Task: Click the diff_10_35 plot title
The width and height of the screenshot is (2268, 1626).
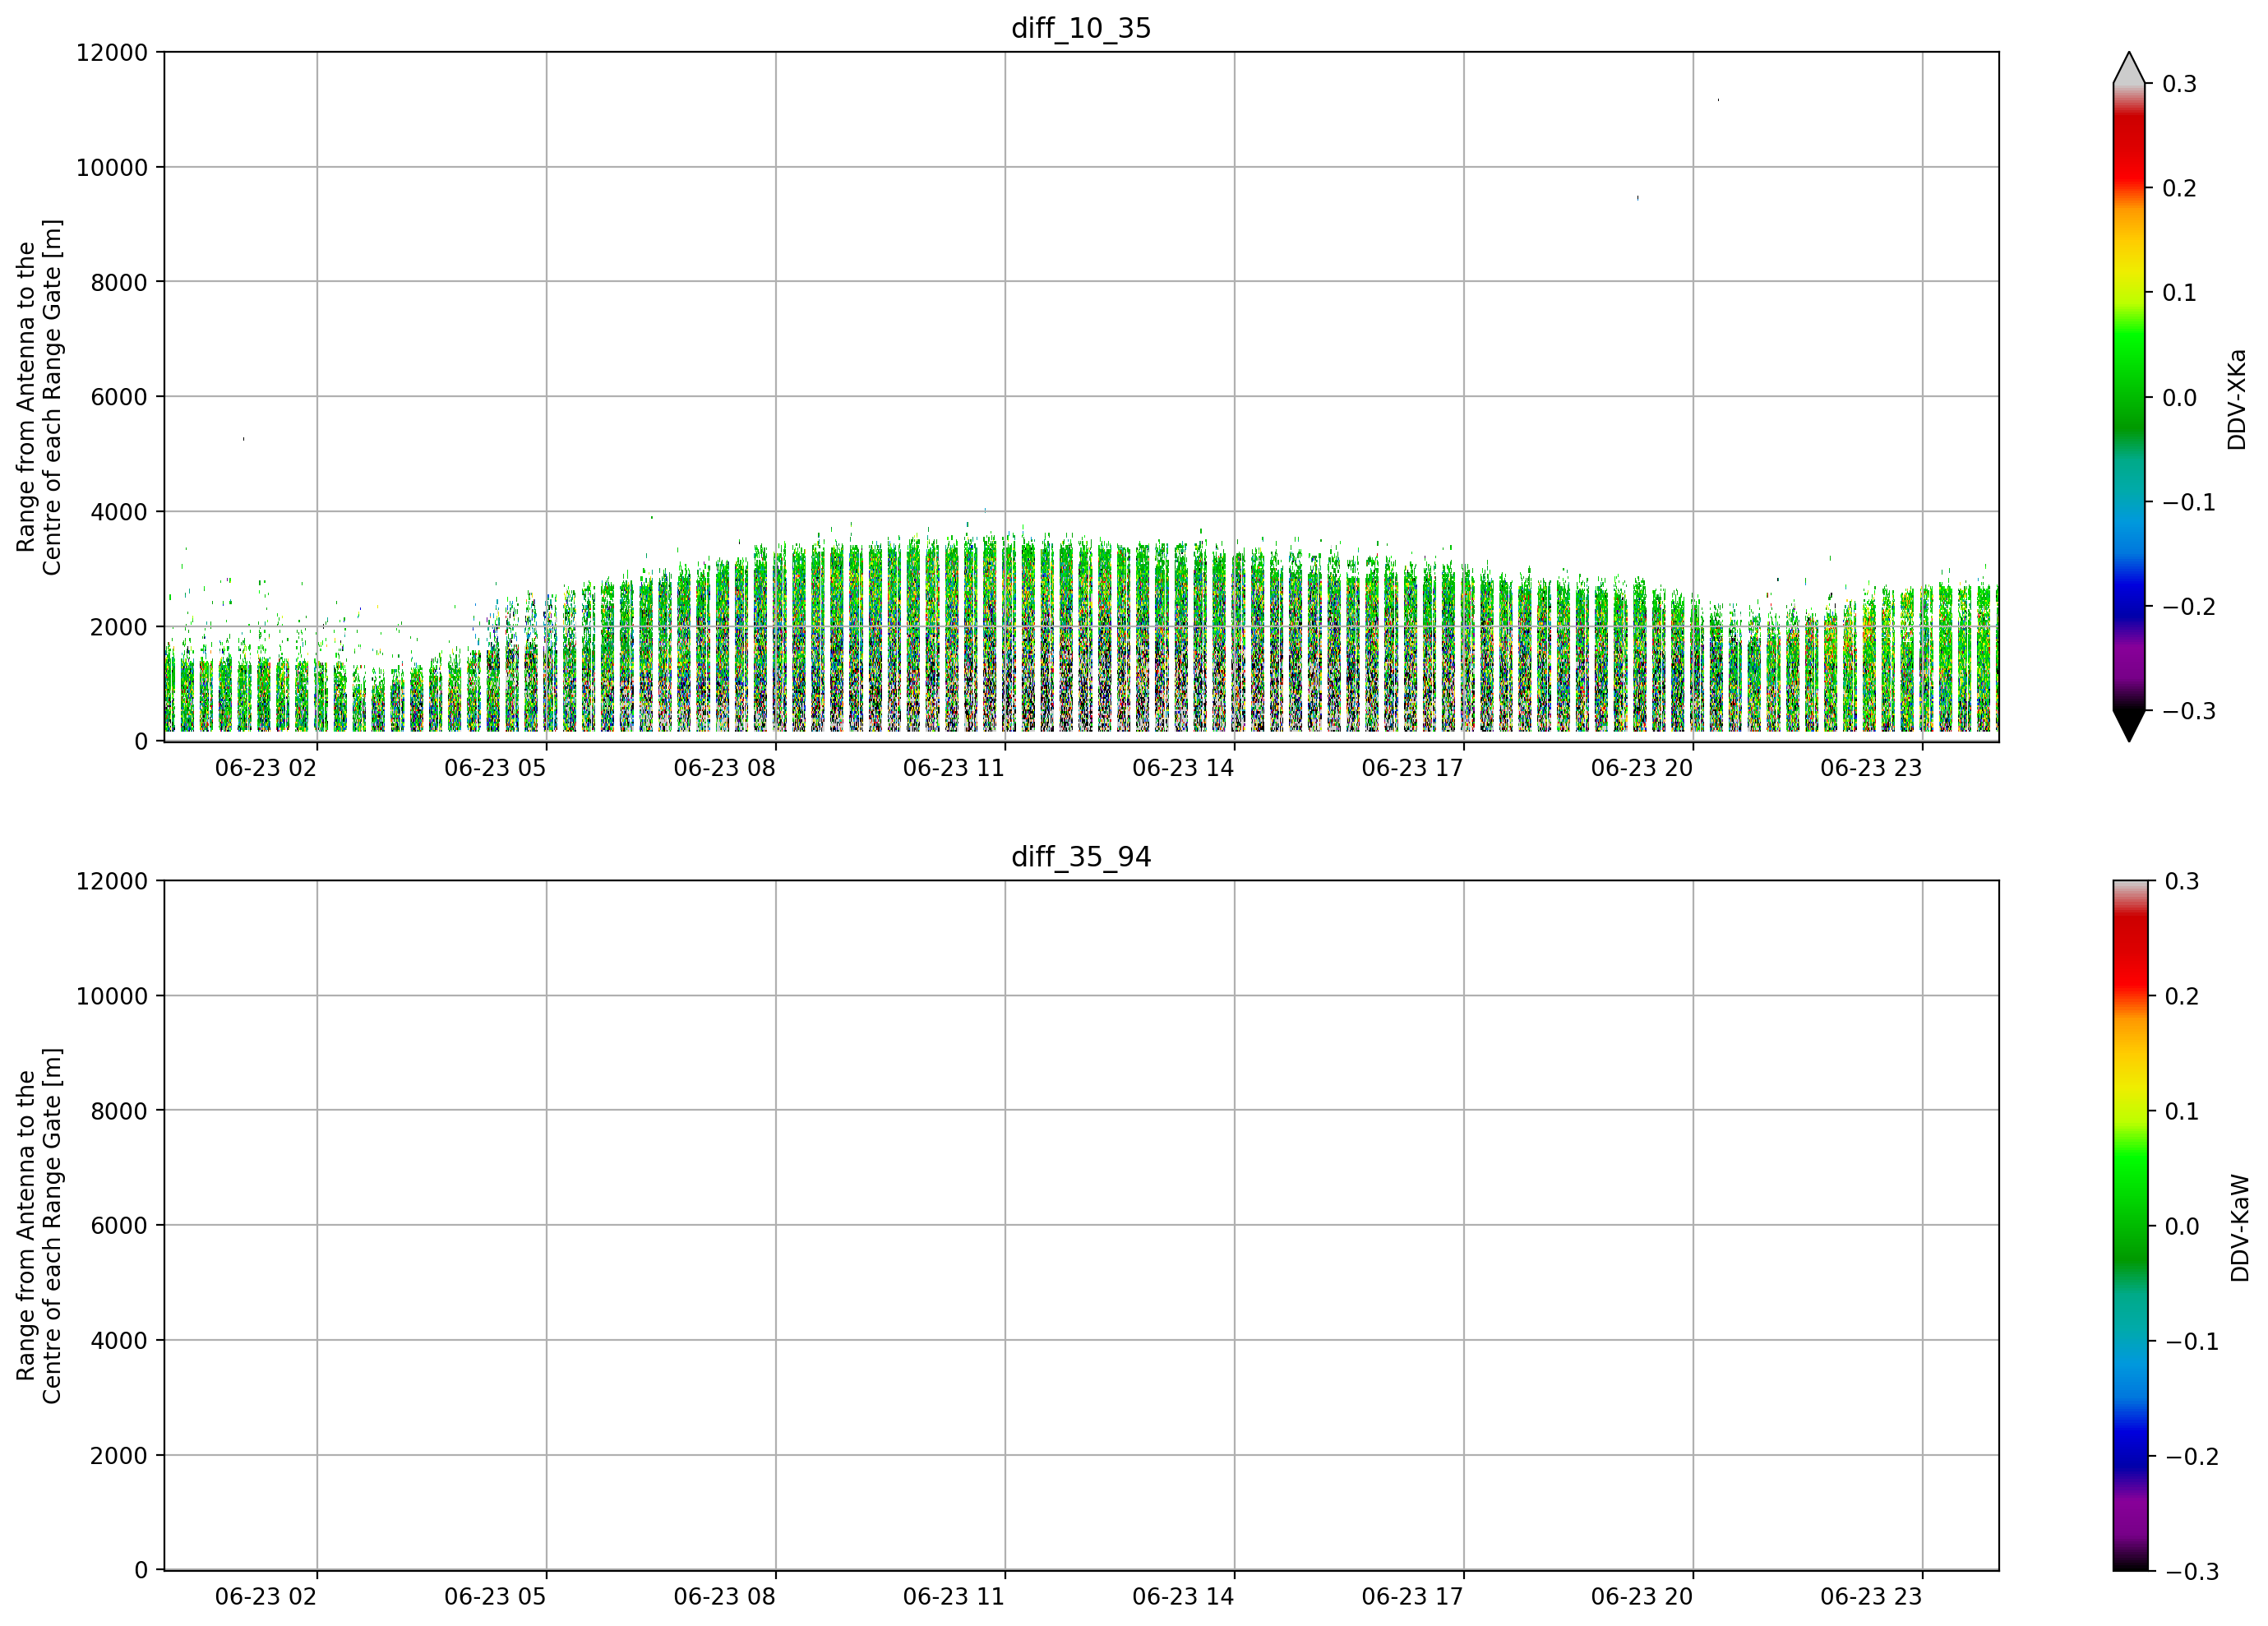Action: pyautogui.click(x=1081, y=28)
